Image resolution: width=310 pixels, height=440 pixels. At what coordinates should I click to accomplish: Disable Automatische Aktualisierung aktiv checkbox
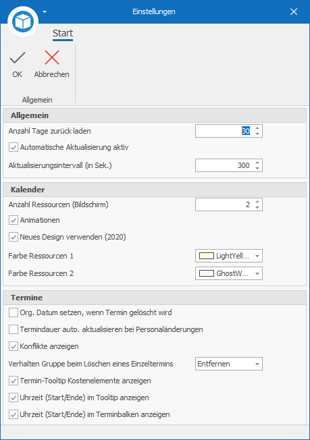click(14, 147)
